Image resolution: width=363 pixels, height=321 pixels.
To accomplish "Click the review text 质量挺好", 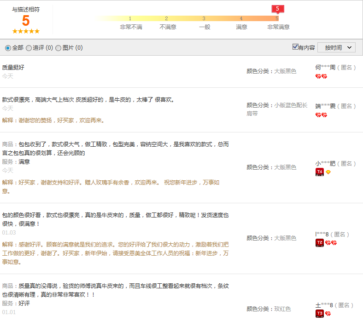I will [13, 68].
